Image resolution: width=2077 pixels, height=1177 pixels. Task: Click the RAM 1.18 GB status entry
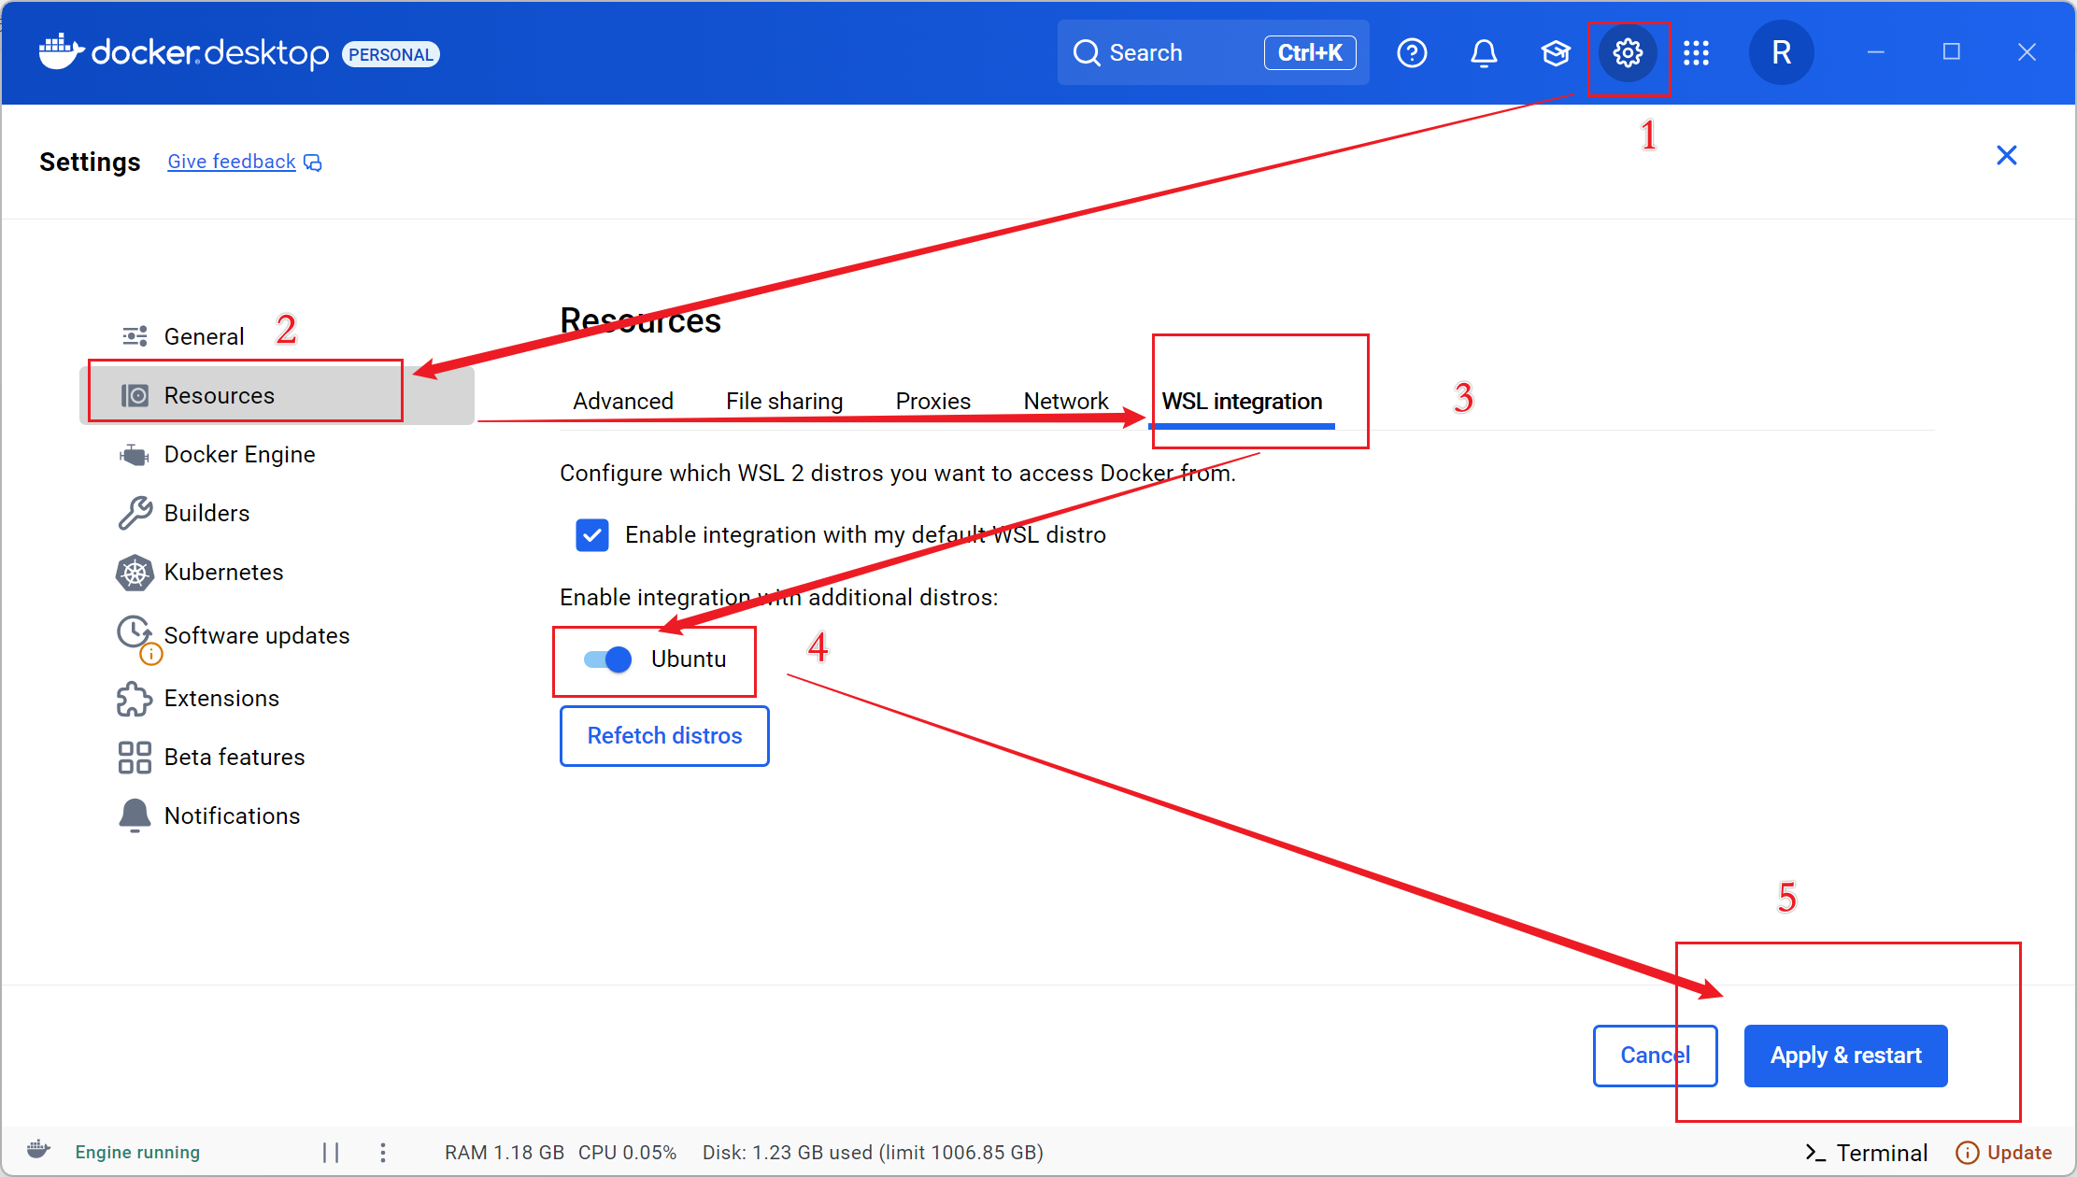[505, 1153]
